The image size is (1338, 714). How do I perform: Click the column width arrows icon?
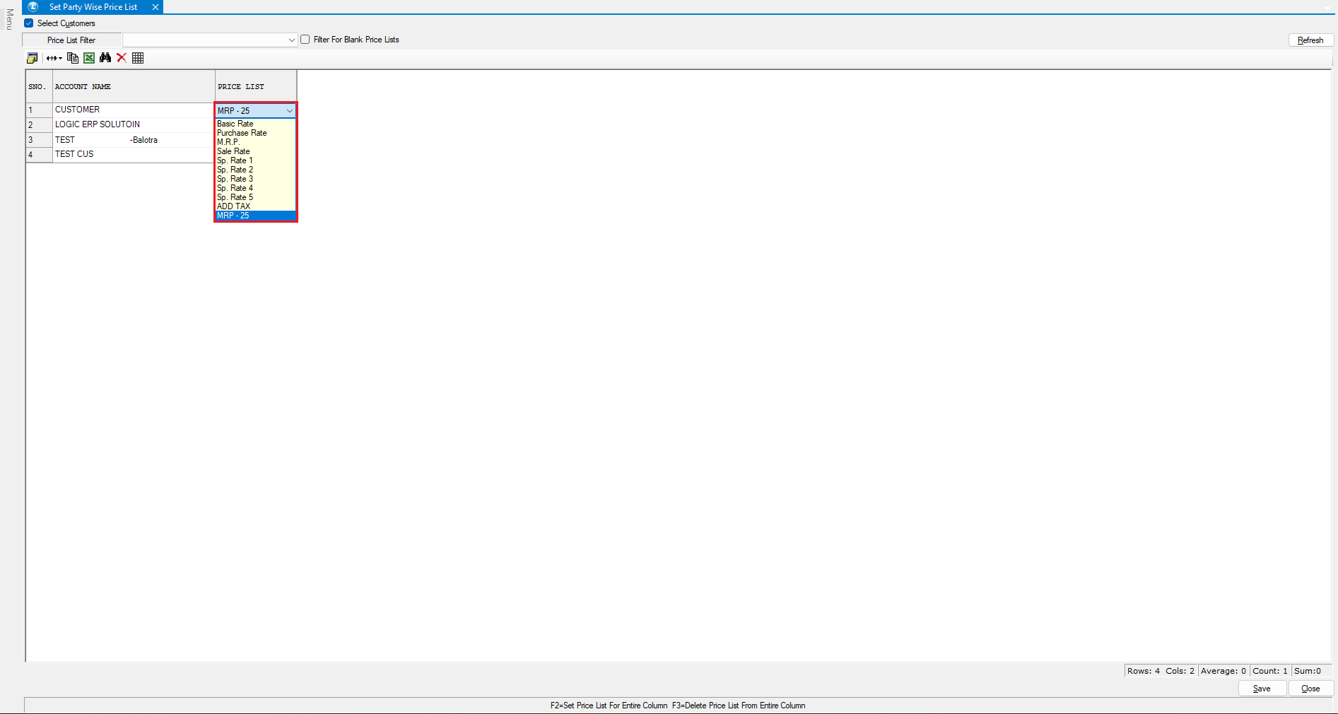tap(54, 58)
